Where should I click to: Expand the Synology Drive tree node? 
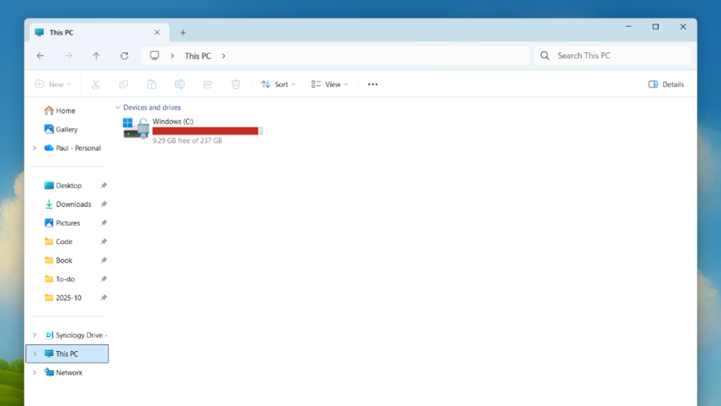click(x=34, y=335)
